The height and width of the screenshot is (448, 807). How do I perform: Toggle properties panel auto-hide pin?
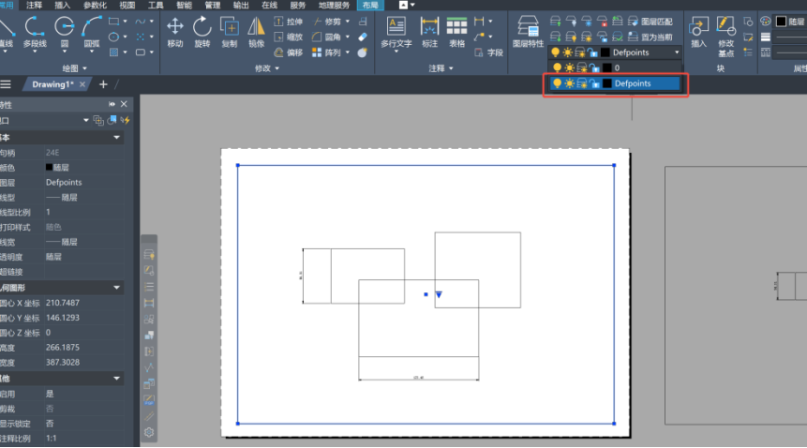point(112,104)
